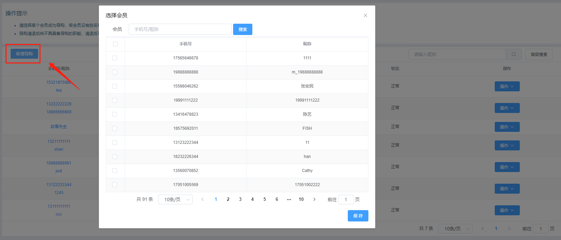Click the next page arrow in background table
Image resolution: width=561 pixels, height=240 pixels.
click(509, 229)
